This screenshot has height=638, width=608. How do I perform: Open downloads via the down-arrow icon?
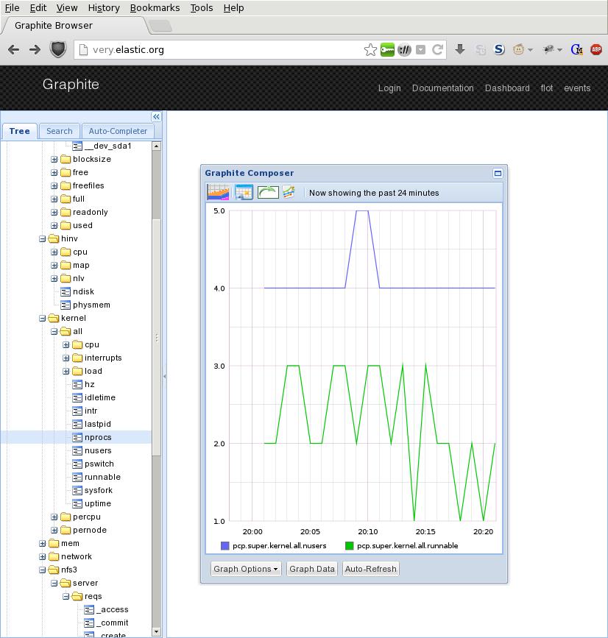pyautogui.click(x=460, y=49)
